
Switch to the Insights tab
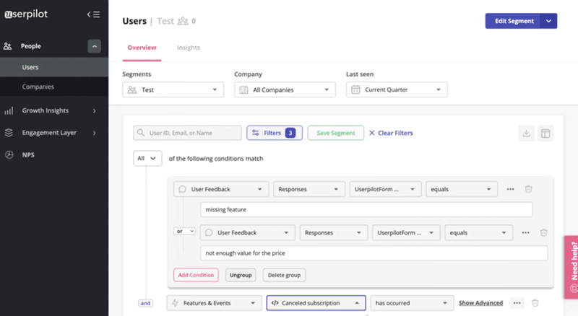189,48
